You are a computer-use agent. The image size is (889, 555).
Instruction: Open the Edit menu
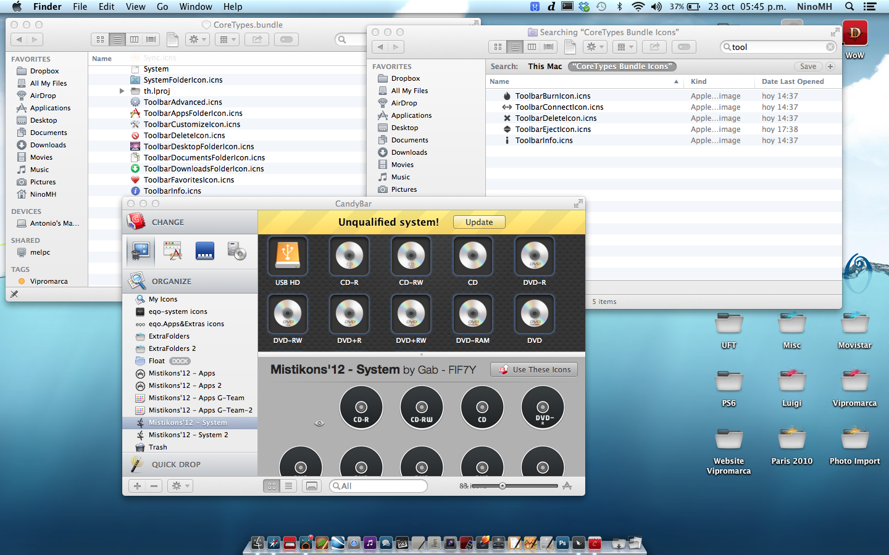coord(107,7)
